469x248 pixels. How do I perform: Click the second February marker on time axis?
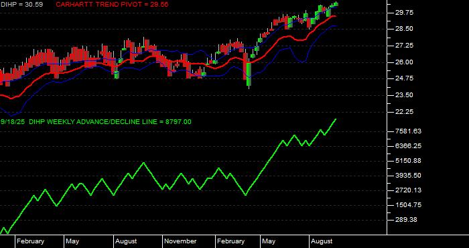point(230,241)
